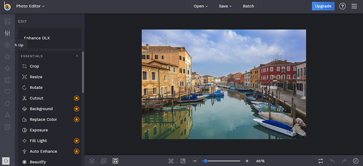Screen dimensions: 363x166
Task: Open the help question mark icon
Action: point(342,6)
